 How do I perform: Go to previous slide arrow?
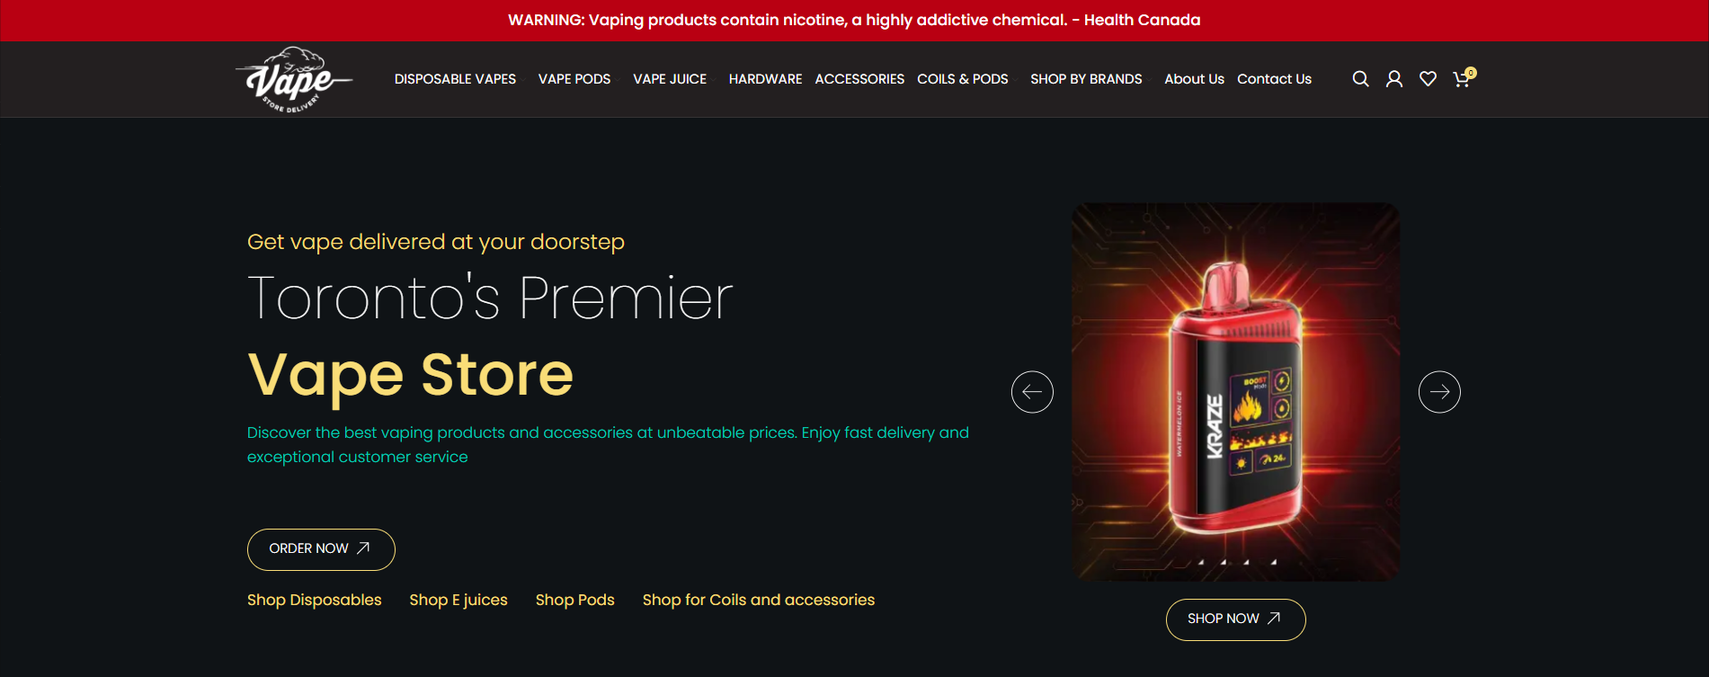tap(1032, 392)
